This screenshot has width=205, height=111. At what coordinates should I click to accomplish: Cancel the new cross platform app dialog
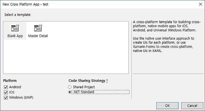click(x=192, y=106)
